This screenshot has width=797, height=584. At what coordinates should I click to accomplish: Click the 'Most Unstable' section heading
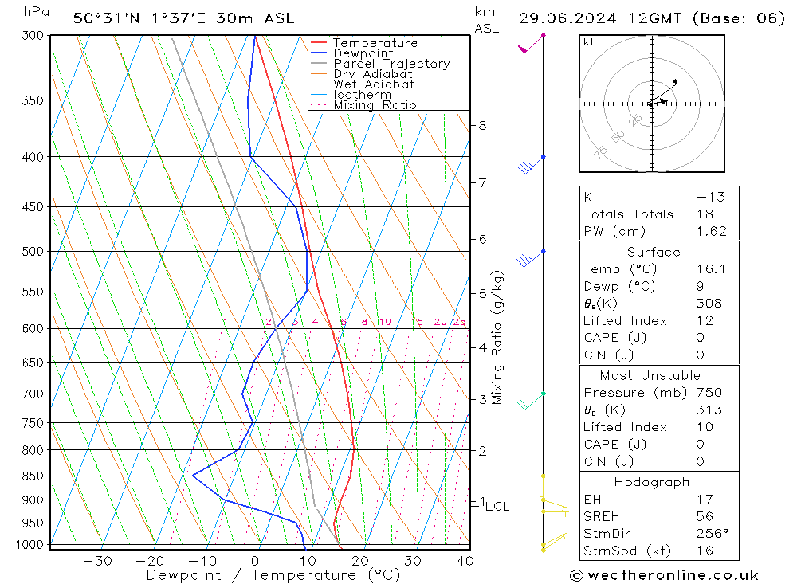click(650, 375)
